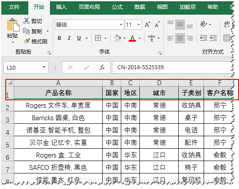Switch to 页面布局 tab

(x=89, y=7)
